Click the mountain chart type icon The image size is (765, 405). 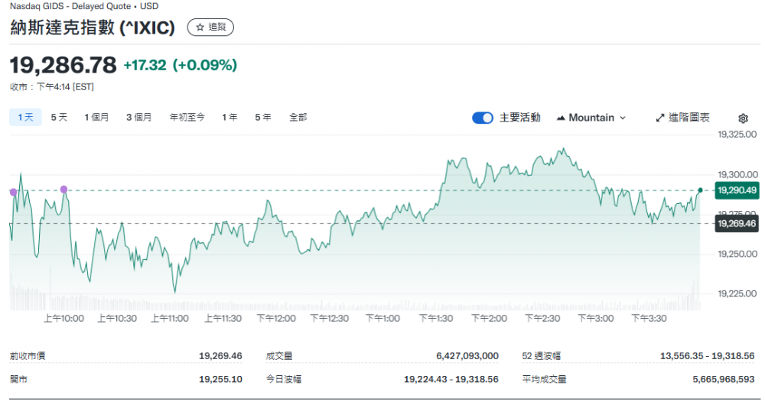click(561, 118)
